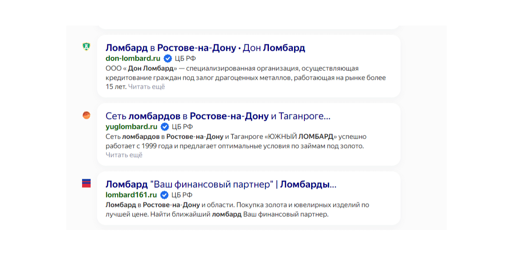
Task: Click the blue-red striped favicon for lombard161.ru
Action: pos(86,183)
